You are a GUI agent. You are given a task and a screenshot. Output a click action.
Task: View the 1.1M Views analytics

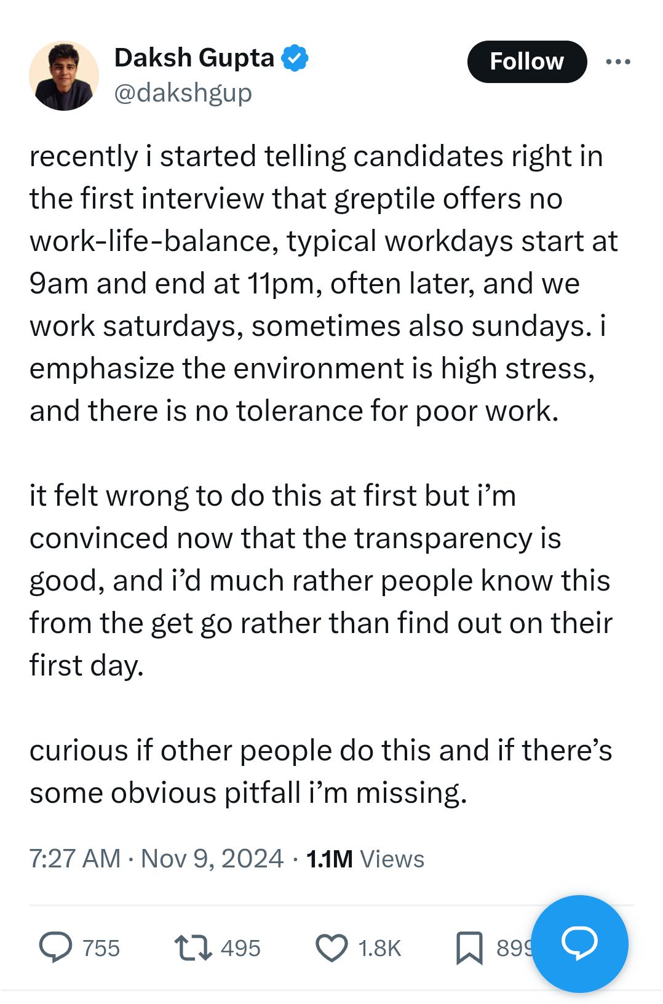pos(365,859)
